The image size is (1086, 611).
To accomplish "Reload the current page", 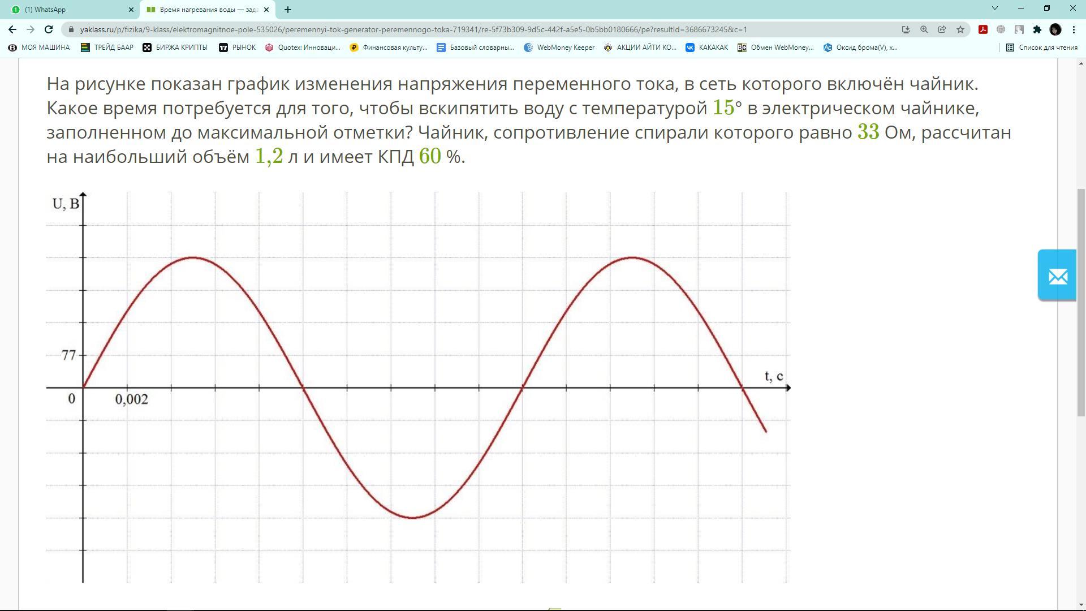I will (x=49, y=29).
